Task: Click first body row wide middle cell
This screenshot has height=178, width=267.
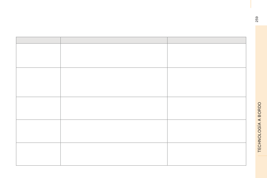Action: tap(114, 55)
